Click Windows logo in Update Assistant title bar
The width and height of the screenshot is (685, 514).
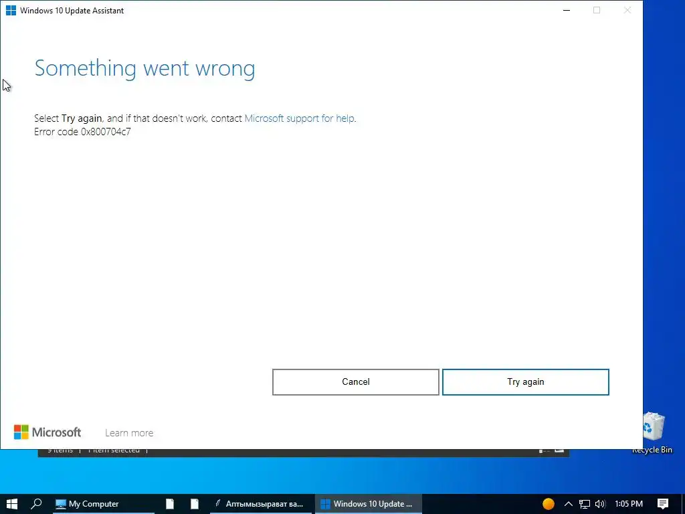point(11,11)
